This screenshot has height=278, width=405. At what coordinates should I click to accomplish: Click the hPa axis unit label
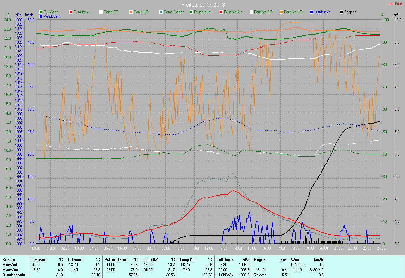tap(18, 15)
